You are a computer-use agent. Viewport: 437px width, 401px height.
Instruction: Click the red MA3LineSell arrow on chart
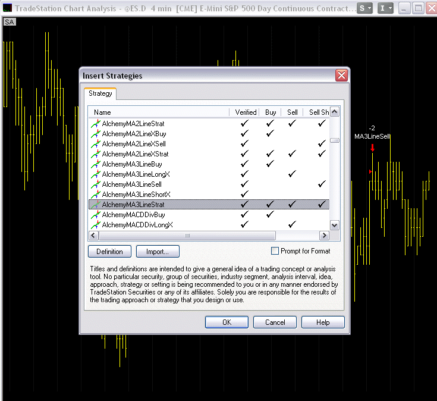tap(372, 148)
